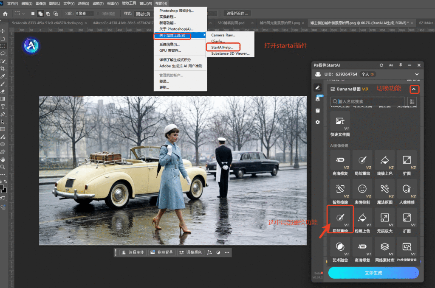
Task: Select the Eraser tool
Action: pos(3,91)
